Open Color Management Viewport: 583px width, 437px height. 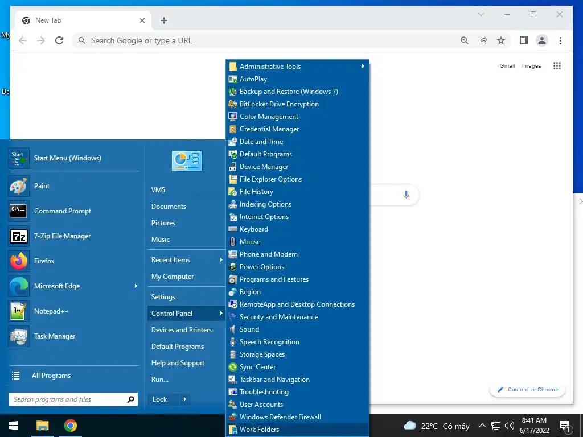tap(297, 117)
